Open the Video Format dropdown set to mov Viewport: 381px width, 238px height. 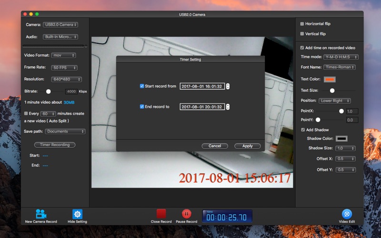[x=64, y=55]
